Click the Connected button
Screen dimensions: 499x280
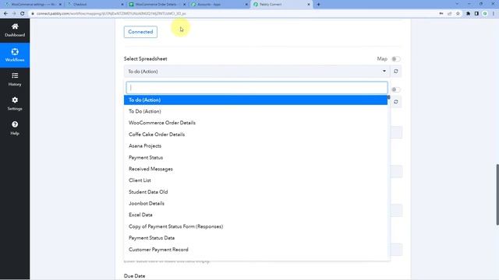pos(140,32)
